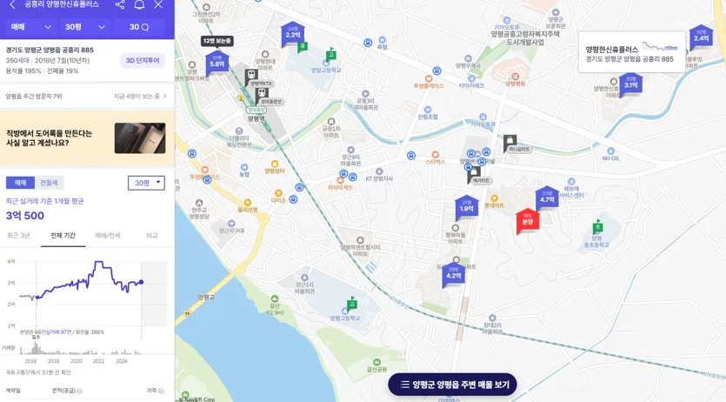Click the 3억 500 average price
Screen dimensions: 726x402
click(25, 216)
